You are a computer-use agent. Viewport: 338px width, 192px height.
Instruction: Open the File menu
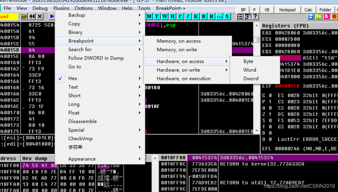[x=7, y=8]
